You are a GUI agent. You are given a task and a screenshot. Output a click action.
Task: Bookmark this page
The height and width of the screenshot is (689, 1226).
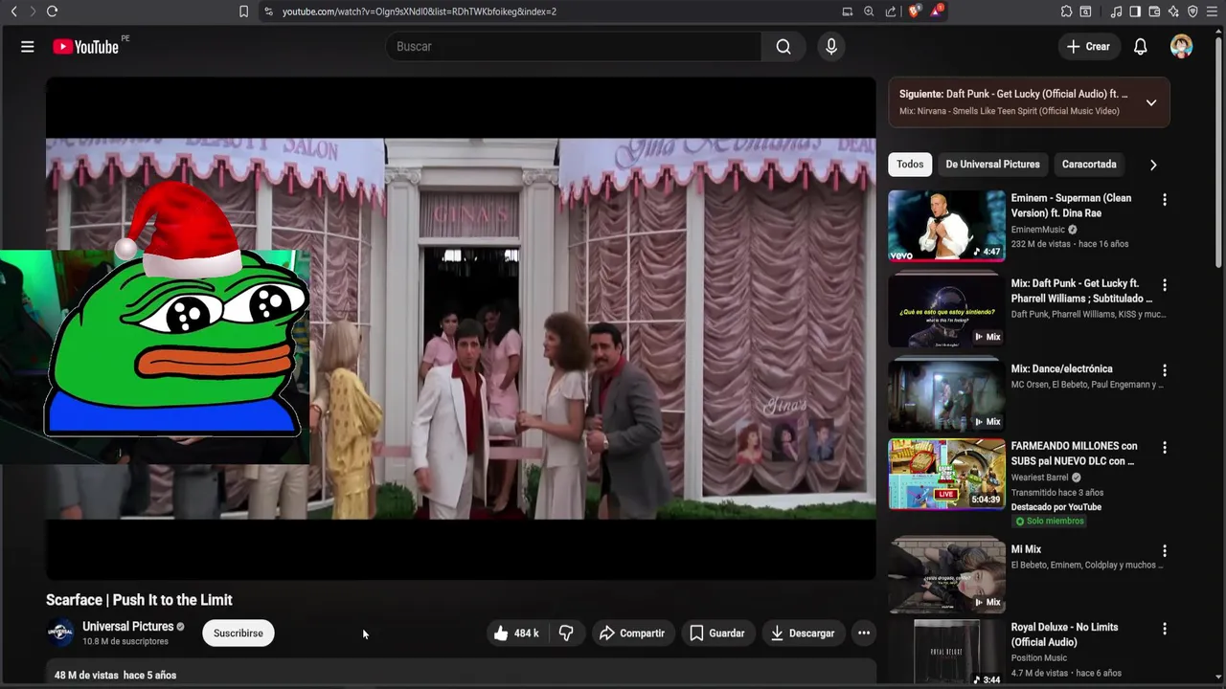(243, 11)
